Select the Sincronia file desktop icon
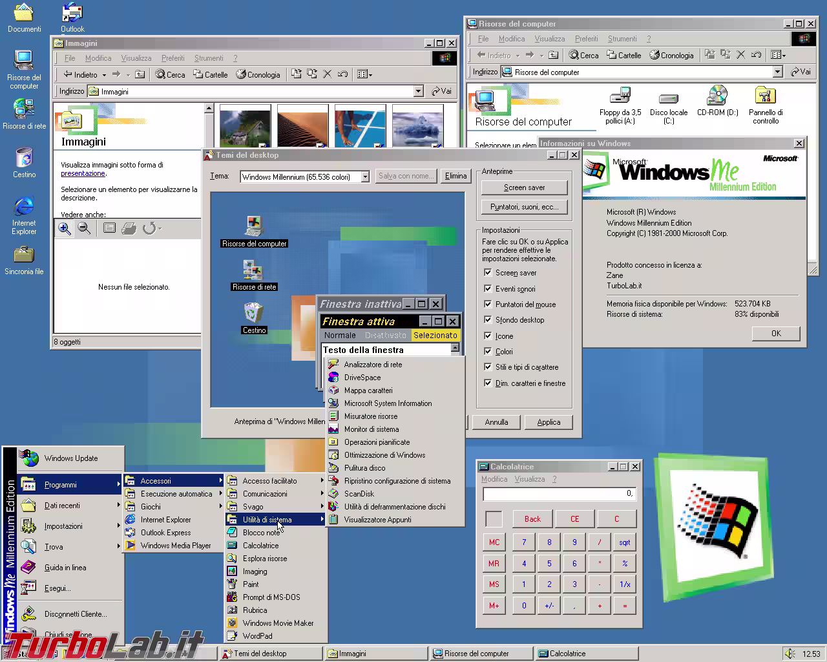 pyautogui.click(x=24, y=260)
